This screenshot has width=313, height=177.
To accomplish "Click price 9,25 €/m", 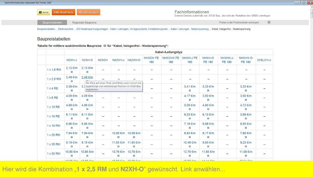I will 246,143.
